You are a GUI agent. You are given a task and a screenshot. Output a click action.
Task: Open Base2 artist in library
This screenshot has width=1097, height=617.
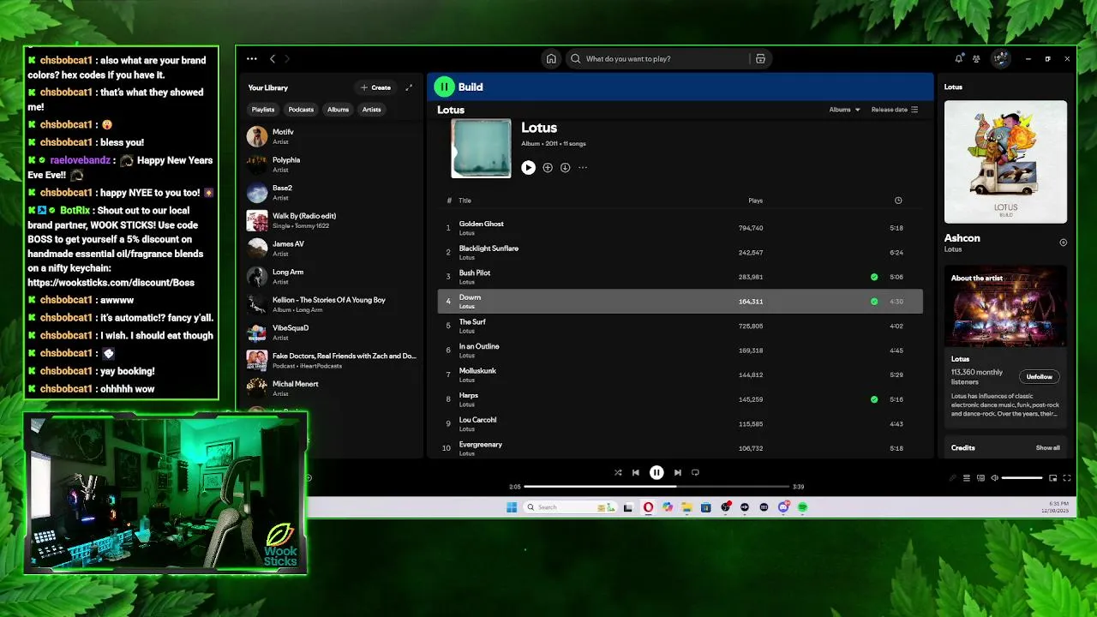(x=331, y=193)
